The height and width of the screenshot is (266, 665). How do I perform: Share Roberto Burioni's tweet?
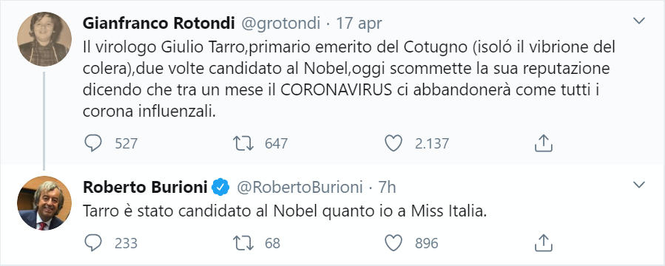[x=543, y=242]
